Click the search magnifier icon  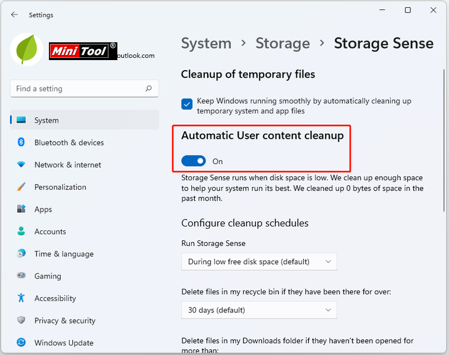[x=149, y=89]
